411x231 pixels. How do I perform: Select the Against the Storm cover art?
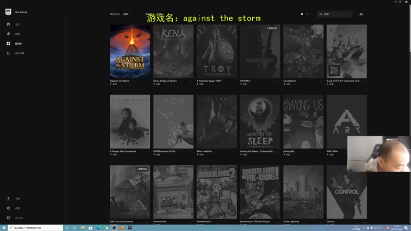(130, 51)
